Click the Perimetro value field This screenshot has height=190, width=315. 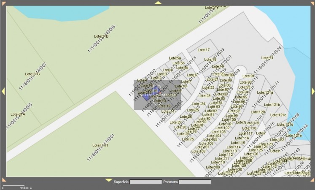195,182
